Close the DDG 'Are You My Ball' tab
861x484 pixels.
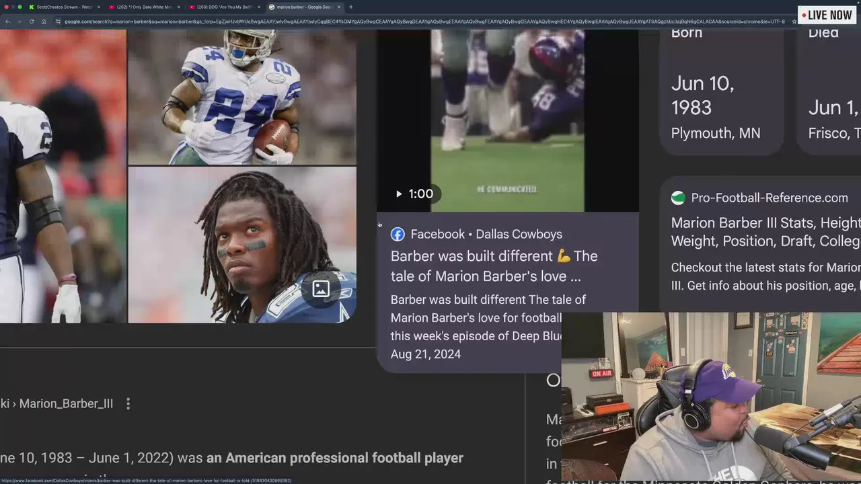(259, 7)
